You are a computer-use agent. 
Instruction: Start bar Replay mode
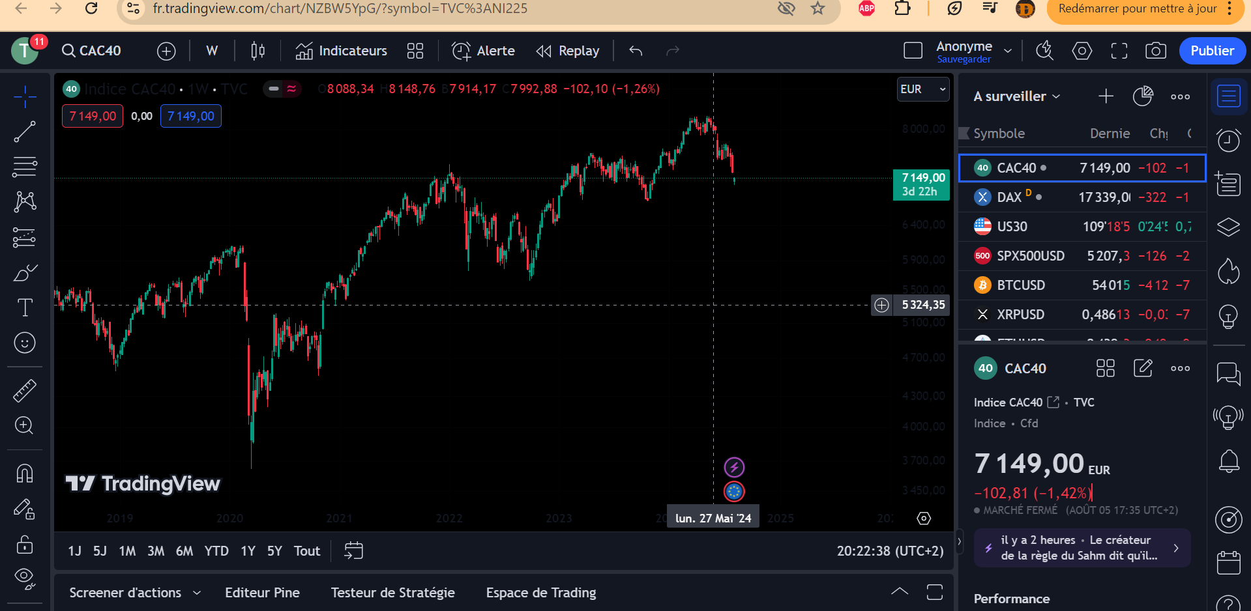tap(568, 51)
